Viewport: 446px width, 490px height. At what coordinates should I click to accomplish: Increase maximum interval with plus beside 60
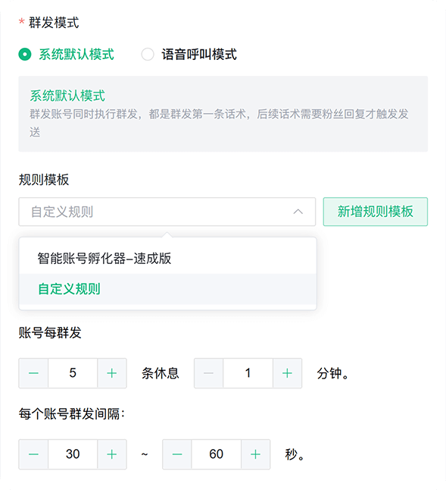click(255, 454)
